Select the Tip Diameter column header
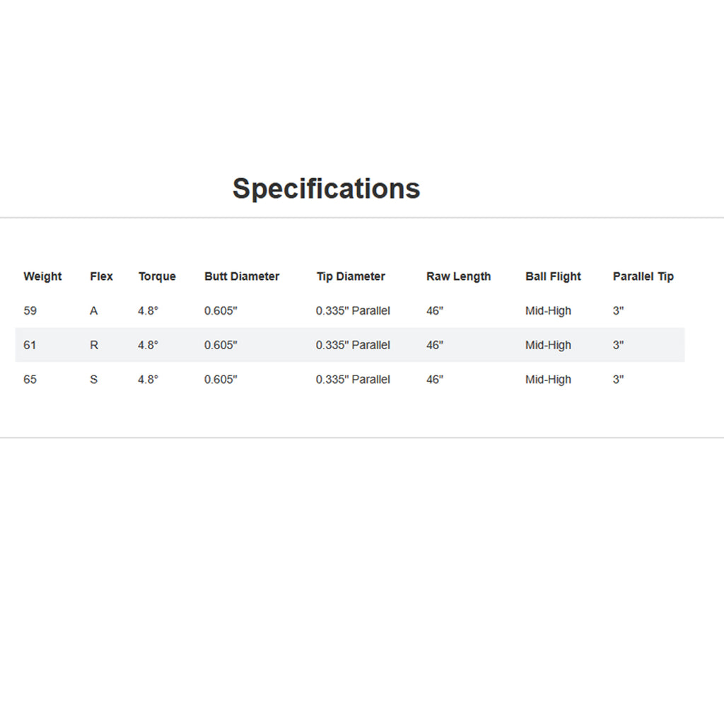Viewport: 724px width, 724px height. tap(351, 276)
